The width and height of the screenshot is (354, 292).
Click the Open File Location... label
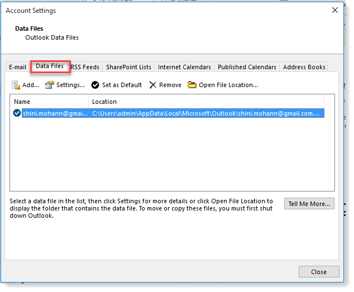[x=228, y=85]
